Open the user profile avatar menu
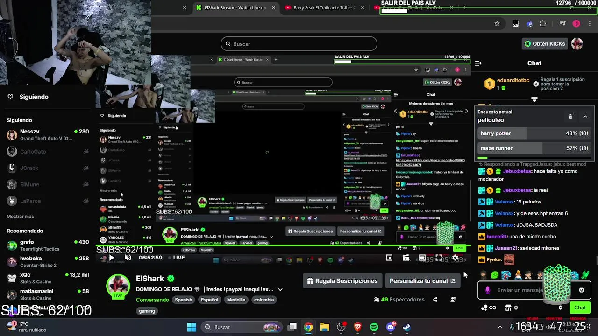The height and width of the screenshot is (336, 598). [x=577, y=44]
